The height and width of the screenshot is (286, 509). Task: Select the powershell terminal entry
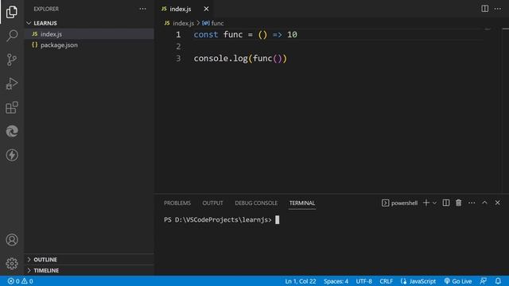tap(399, 203)
